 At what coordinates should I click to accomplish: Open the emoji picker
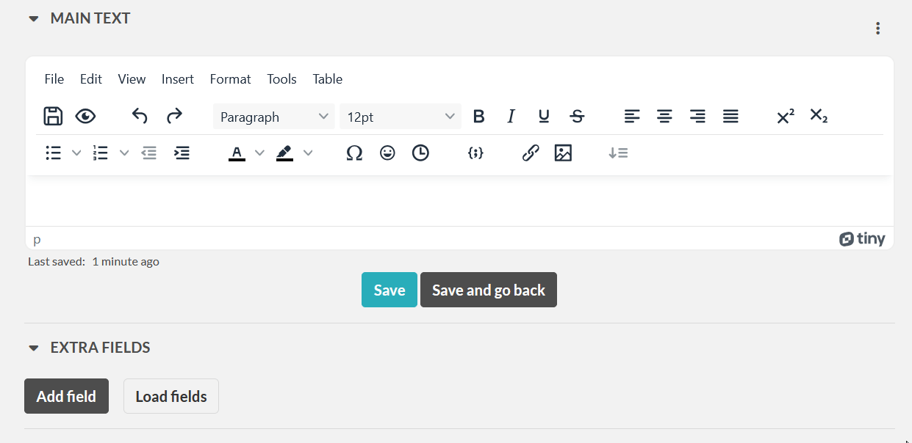[x=387, y=153]
